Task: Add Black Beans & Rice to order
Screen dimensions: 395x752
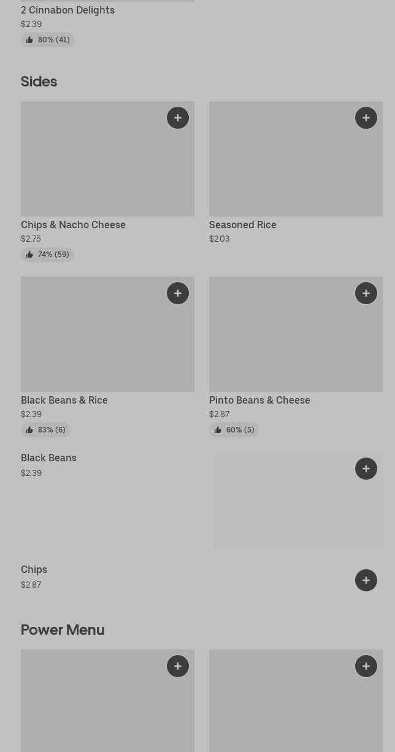Action: 178,293
